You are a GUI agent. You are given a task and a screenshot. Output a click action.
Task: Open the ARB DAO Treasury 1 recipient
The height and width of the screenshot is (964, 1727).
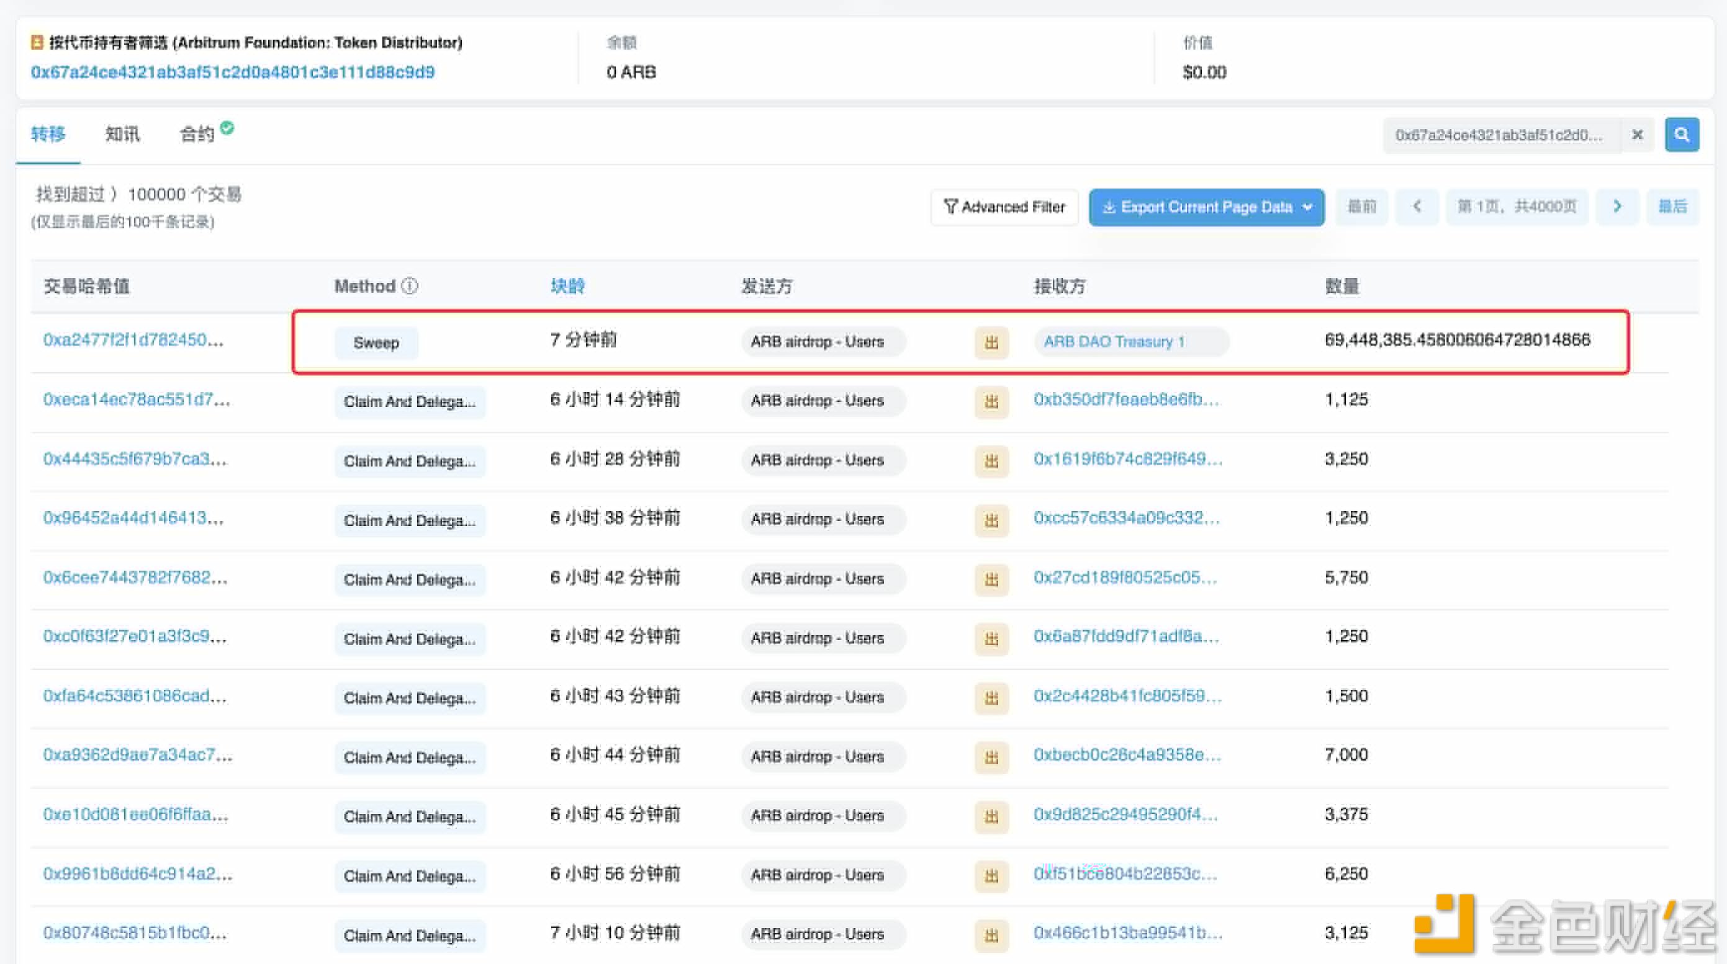pyautogui.click(x=1114, y=342)
